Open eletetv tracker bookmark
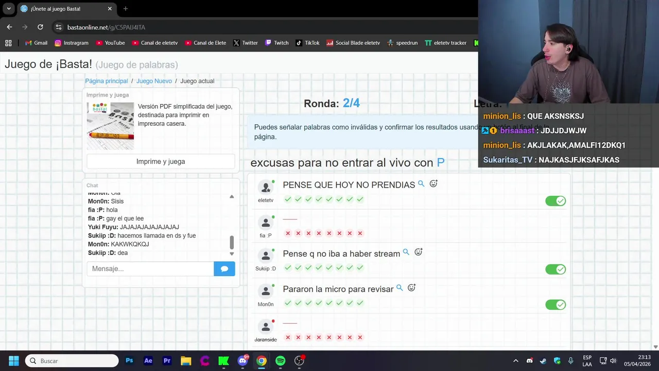The image size is (659, 371). pyautogui.click(x=445, y=43)
